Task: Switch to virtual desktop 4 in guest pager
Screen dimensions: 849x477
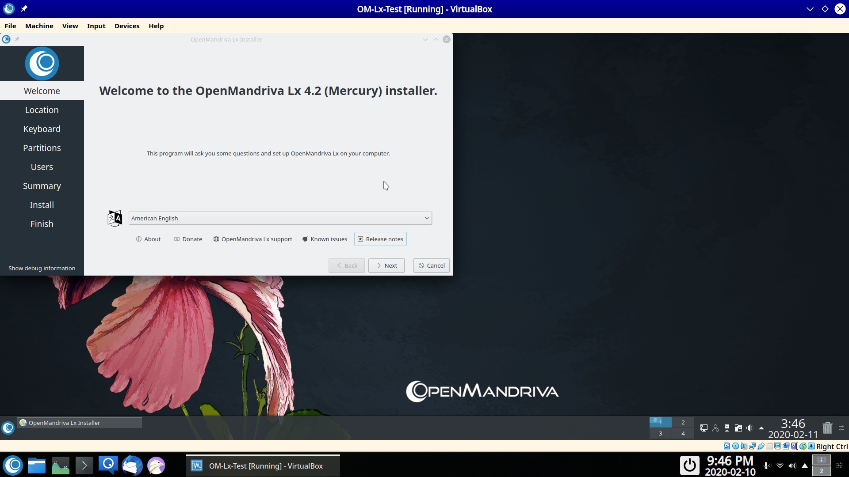Action: (x=683, y=434)
